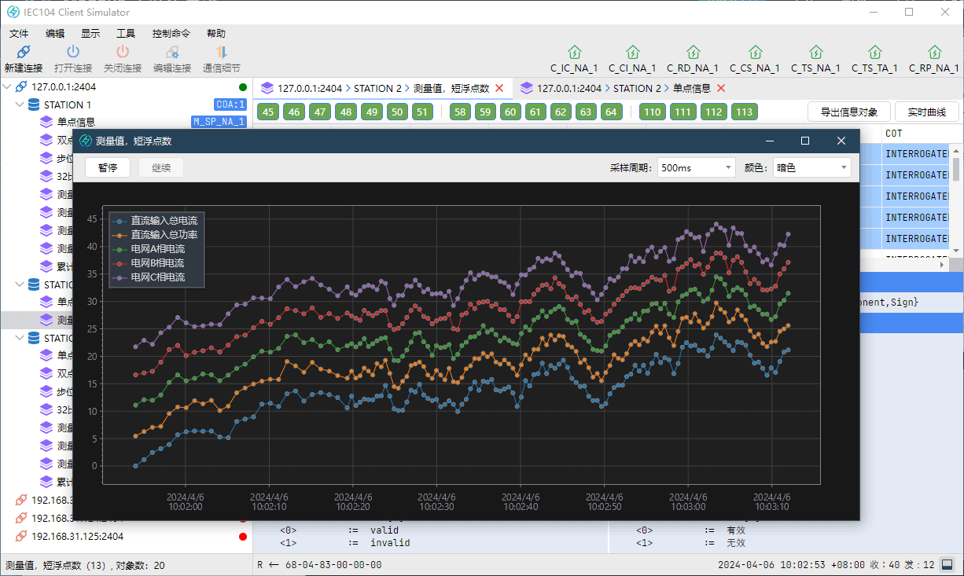This screenshot has width=964, height=576.
Task: Open the 颜色 暗色 theme dropdown
Action: pyautogui.click(x=812, y=167)
